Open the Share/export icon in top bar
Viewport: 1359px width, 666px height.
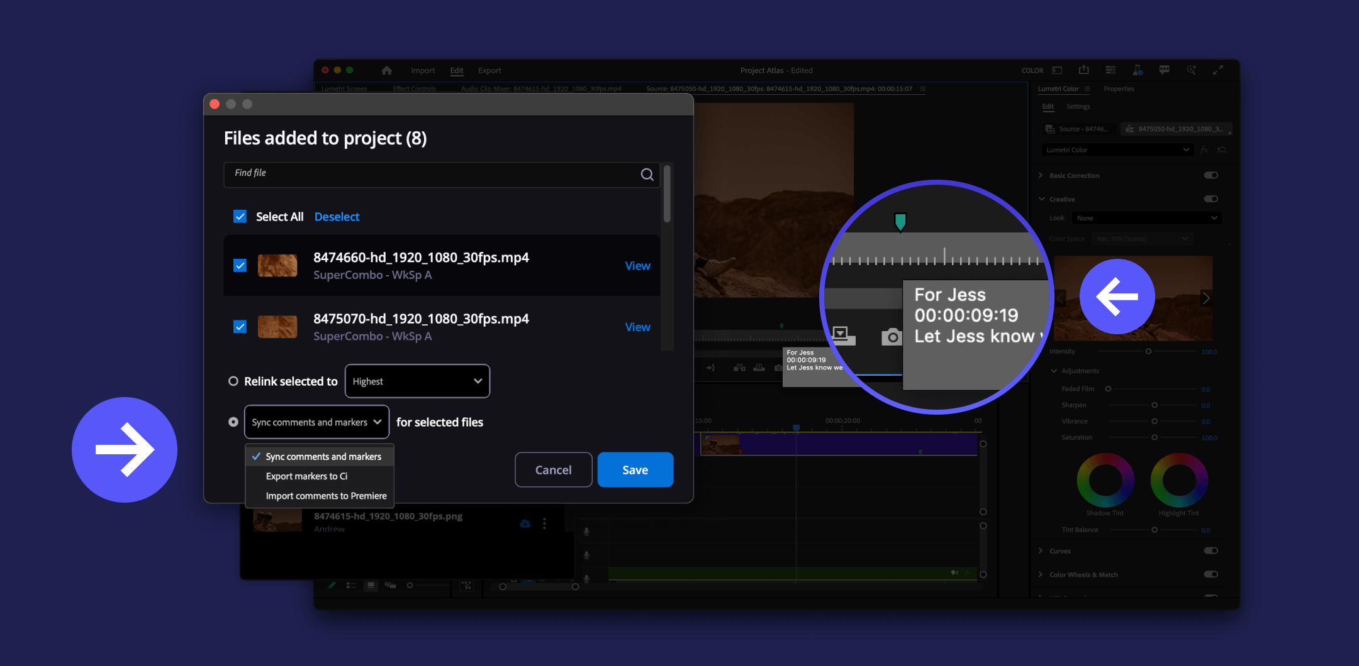tap(1083, 70)
